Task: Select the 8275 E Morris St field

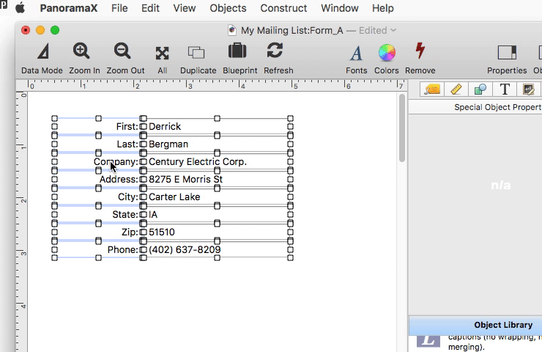Action: [x=217, y=179]
